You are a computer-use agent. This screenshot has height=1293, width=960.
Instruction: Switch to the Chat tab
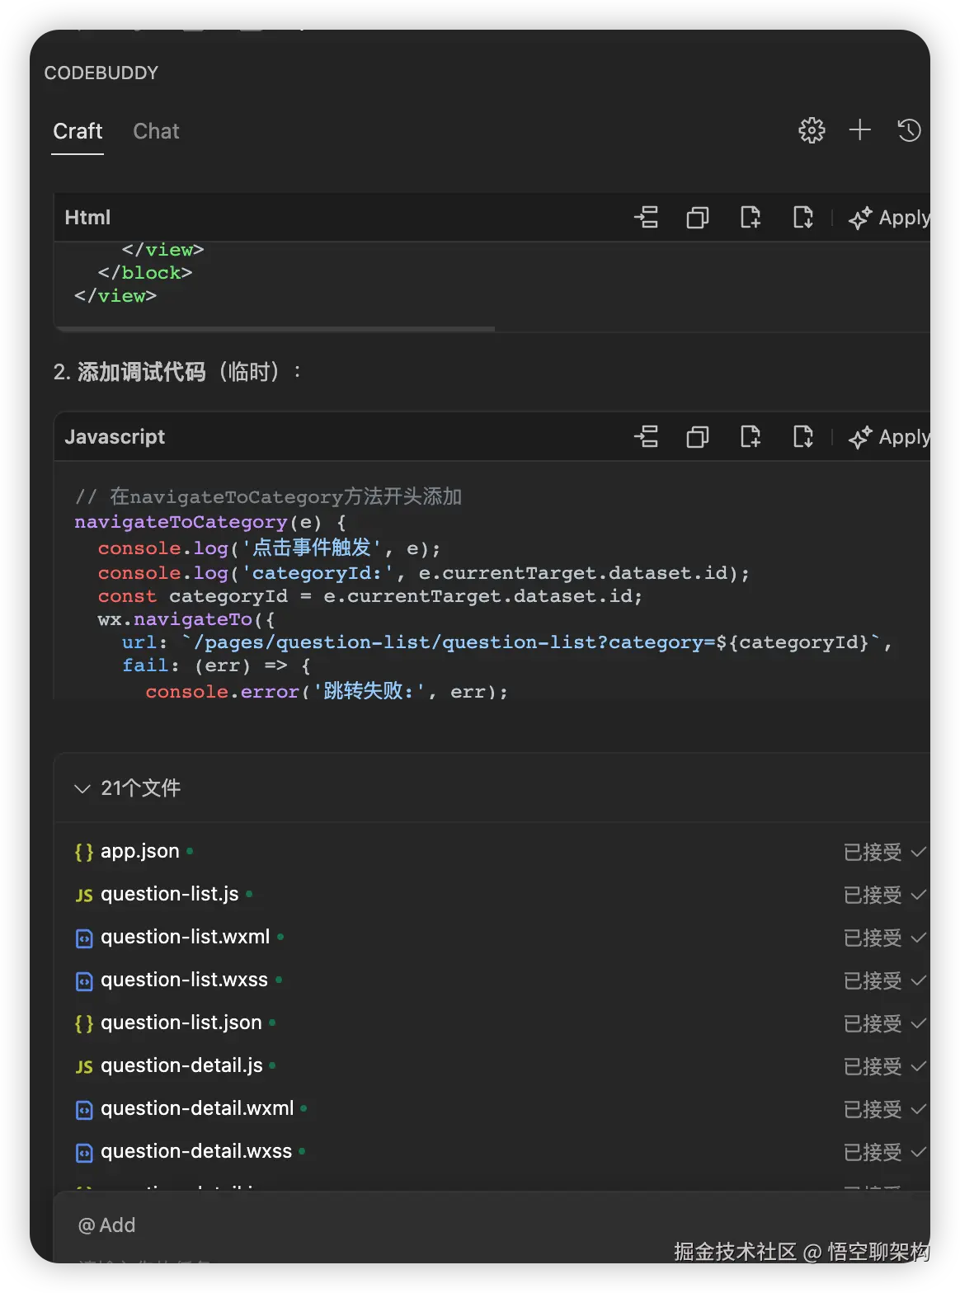tap(156, 131)
